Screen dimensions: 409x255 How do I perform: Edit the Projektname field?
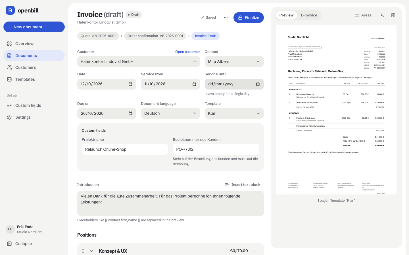click(125, 149)
